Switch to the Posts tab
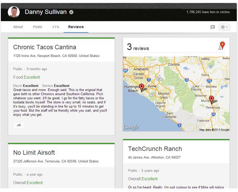The height and width of the screenshot is (192, 238). 37,27
